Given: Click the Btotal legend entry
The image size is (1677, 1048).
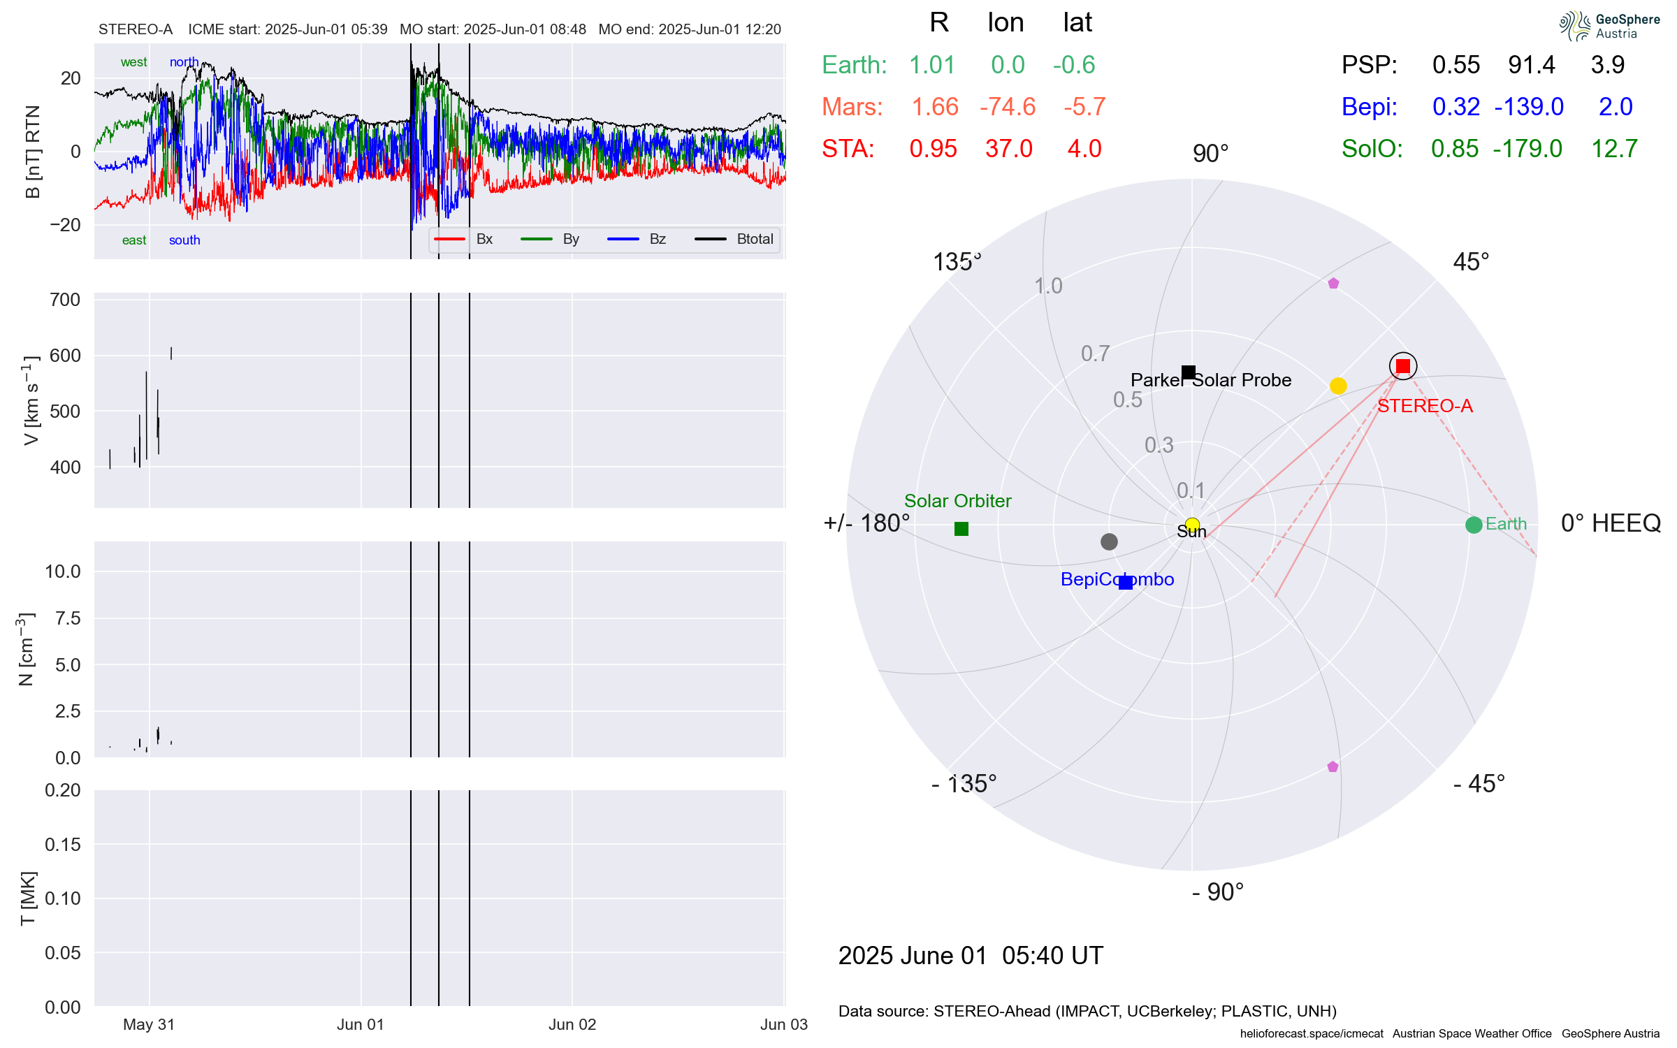Looking at the screenshot, I should [x=754, y=239].
